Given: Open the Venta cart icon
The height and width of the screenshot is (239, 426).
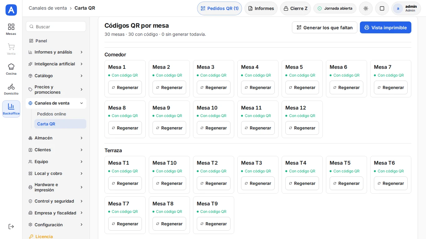Looking at the screenshot, I should point(11,49).
